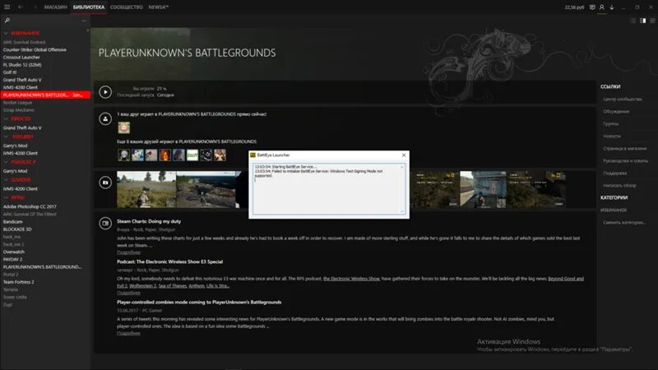
Task: Select FL Studio 12 (32bit)
Action: [22, 65]
